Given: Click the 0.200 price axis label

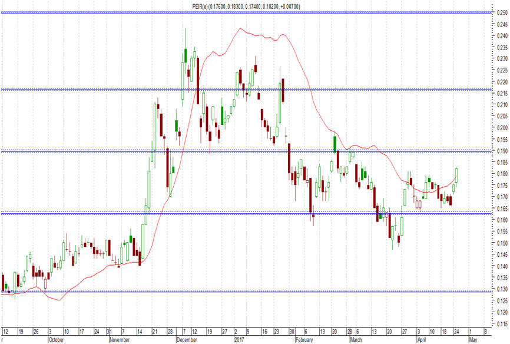Looking at the screenshot, I should click(502, 128).
